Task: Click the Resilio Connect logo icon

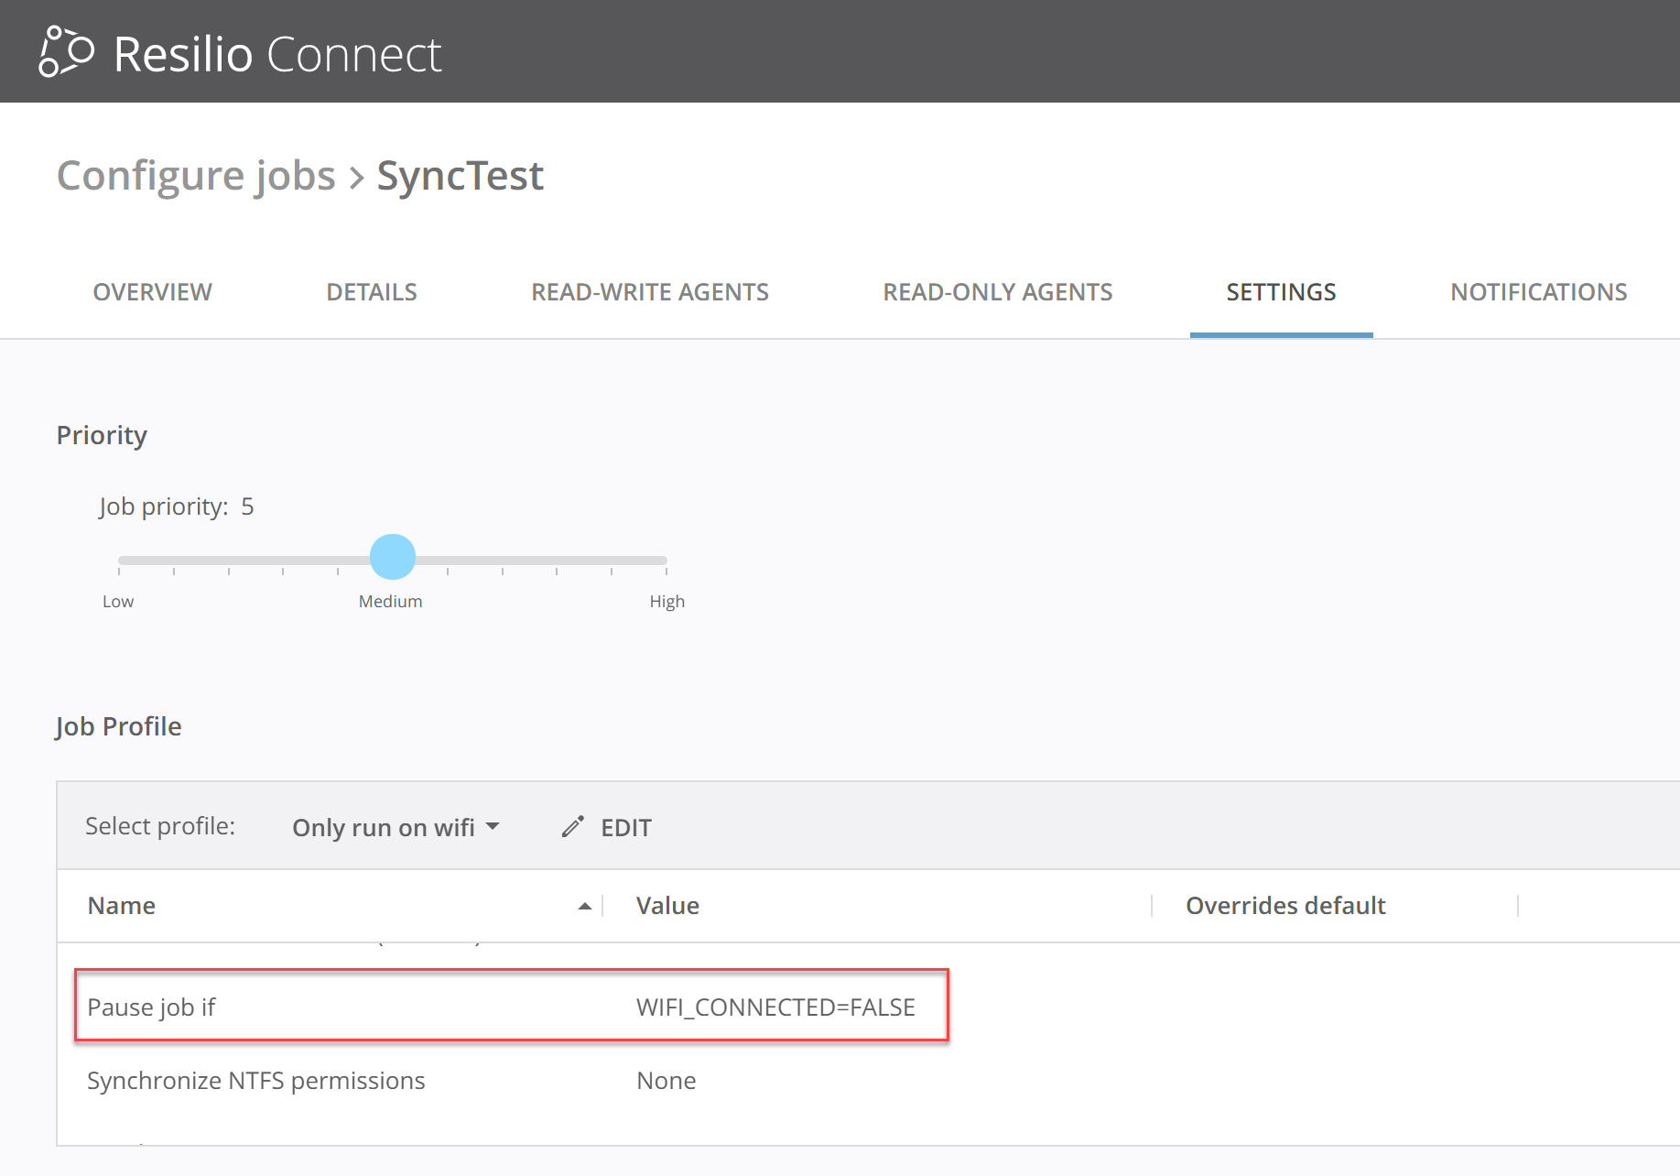Action: [66, 52]
